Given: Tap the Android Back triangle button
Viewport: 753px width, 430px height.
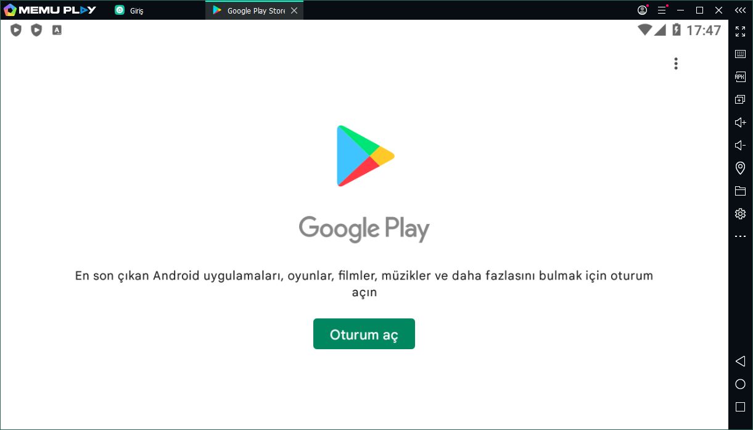Looking at the screenshot, I should [x=740, y=361].
